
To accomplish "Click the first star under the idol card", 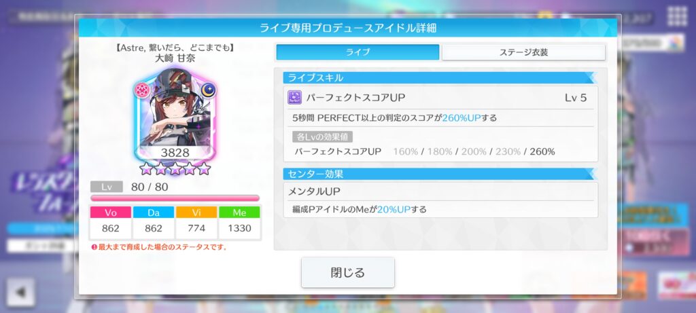I will tap(146, 168).
